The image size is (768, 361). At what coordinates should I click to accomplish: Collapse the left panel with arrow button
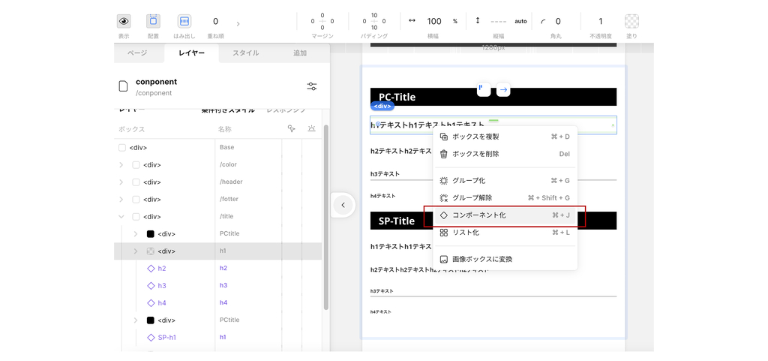[x=343, y=205]
